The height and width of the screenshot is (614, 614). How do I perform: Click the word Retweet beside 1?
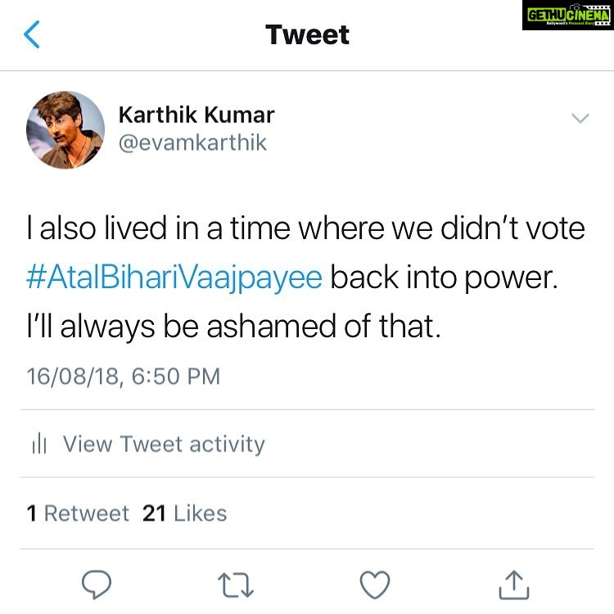(87, 513)
